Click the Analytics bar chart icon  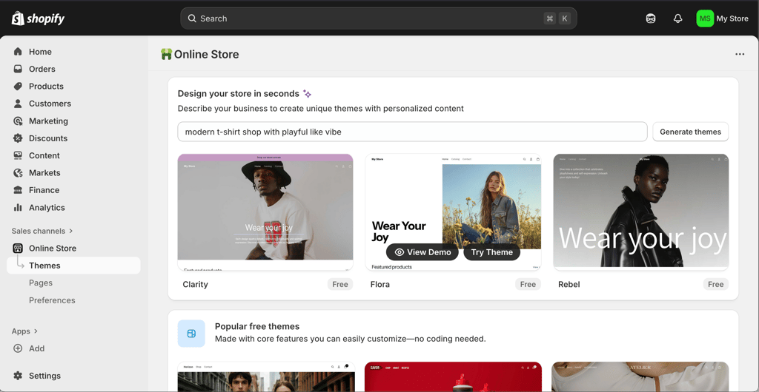pyautogui.click(x=18, y=208)
